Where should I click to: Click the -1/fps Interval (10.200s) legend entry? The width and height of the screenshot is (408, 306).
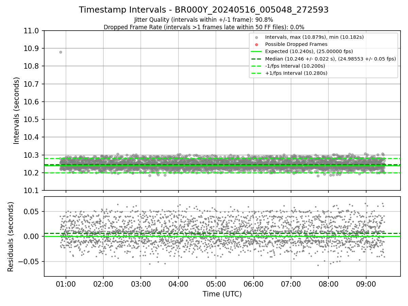tap(295, 66)
